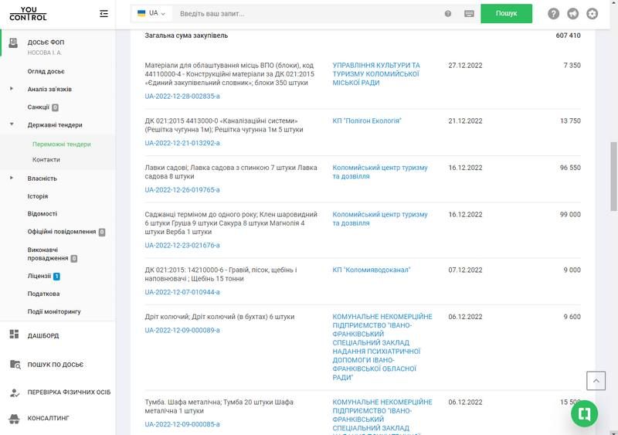Open the green chat widget button
The image size is (618, 435).
585,413
